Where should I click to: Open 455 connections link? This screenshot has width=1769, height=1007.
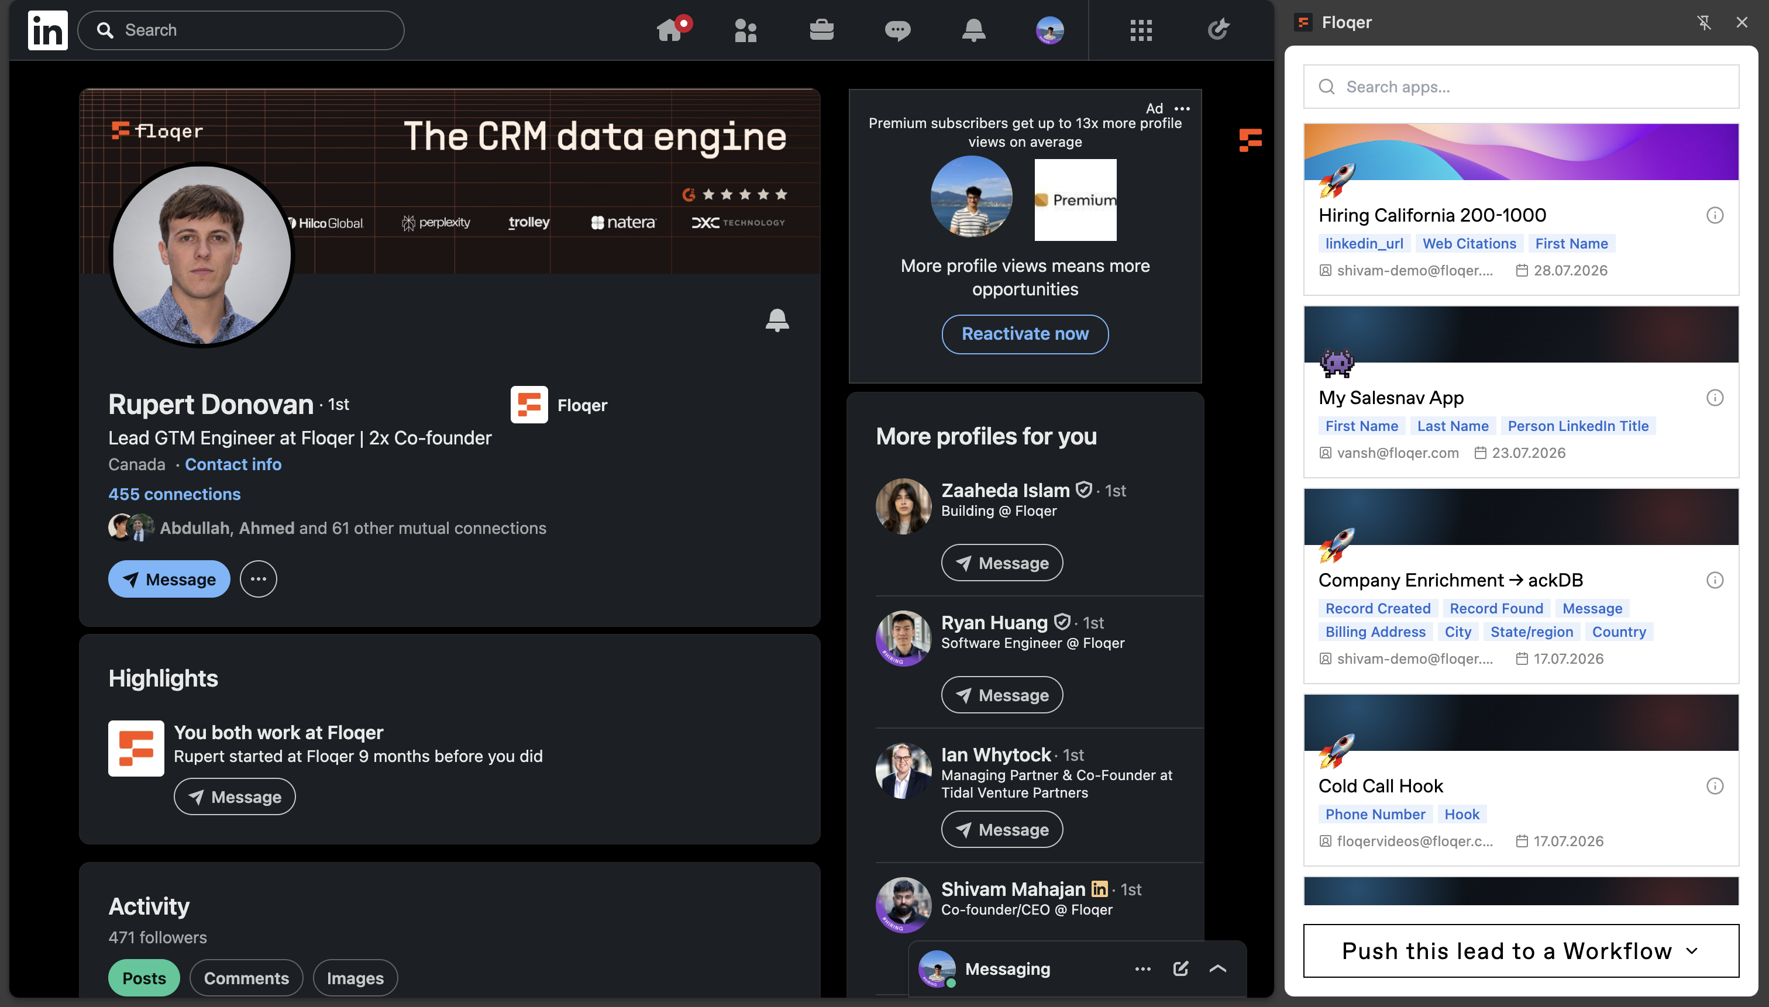point(174,494)
